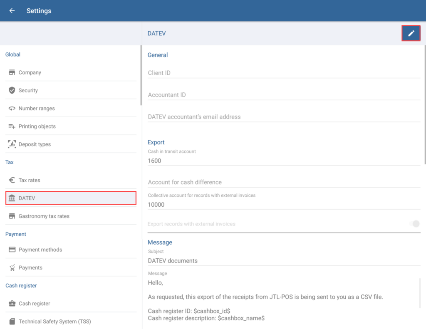The width and height of the screenshot is (426, 329).
Task: Click the Company storefront icon
Action: point(12,72)
